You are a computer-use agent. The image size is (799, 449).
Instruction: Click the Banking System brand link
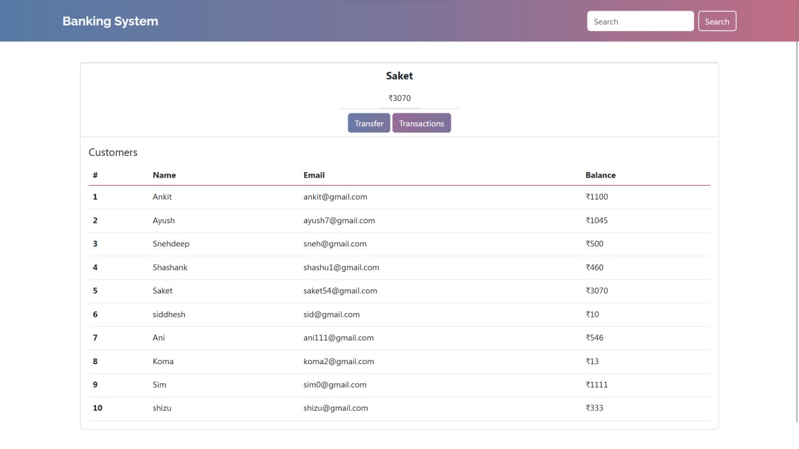[110, 21]
